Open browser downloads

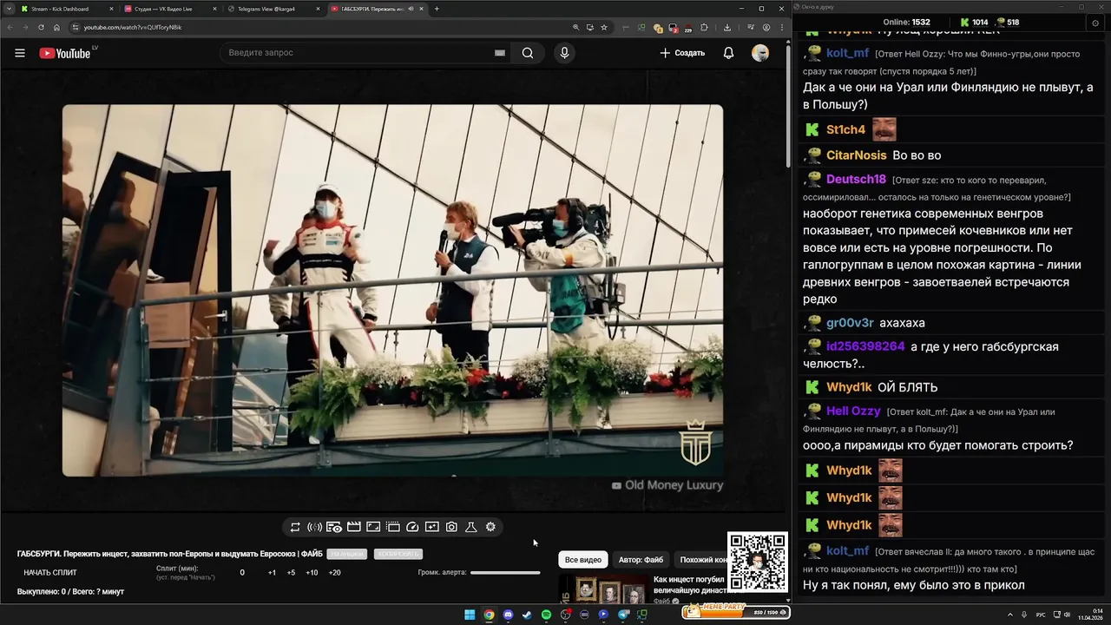click(726, 27)
